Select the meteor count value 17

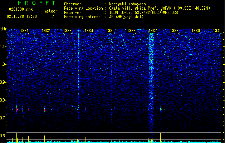click(x=52, y=16)
